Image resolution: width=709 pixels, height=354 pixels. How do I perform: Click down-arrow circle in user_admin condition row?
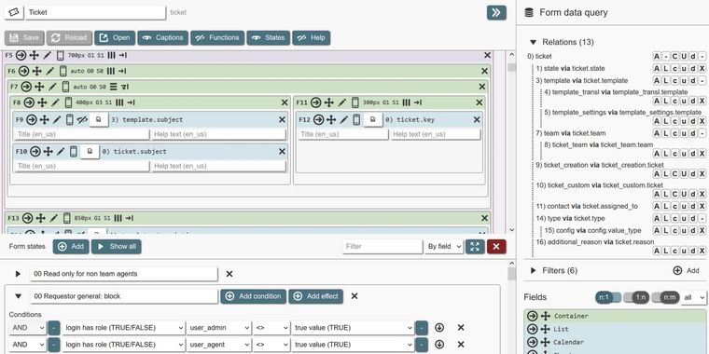(x=439, y=327)
